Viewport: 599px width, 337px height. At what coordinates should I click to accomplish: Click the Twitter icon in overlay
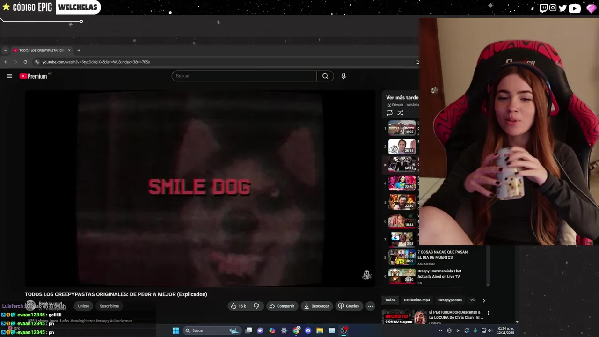pyautogui.click(x=563, y=8)
